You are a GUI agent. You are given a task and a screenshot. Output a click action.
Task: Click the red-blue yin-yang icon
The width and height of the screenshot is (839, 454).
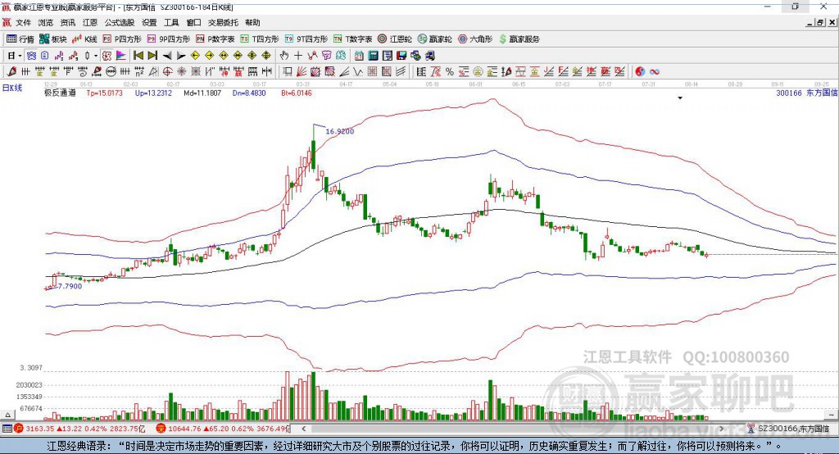tap(640, 72)
